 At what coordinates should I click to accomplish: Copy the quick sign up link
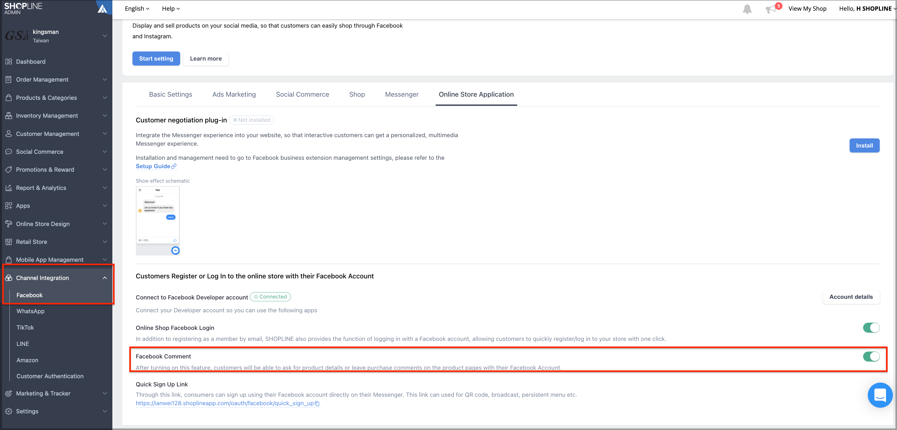click(x=317, y=404)
